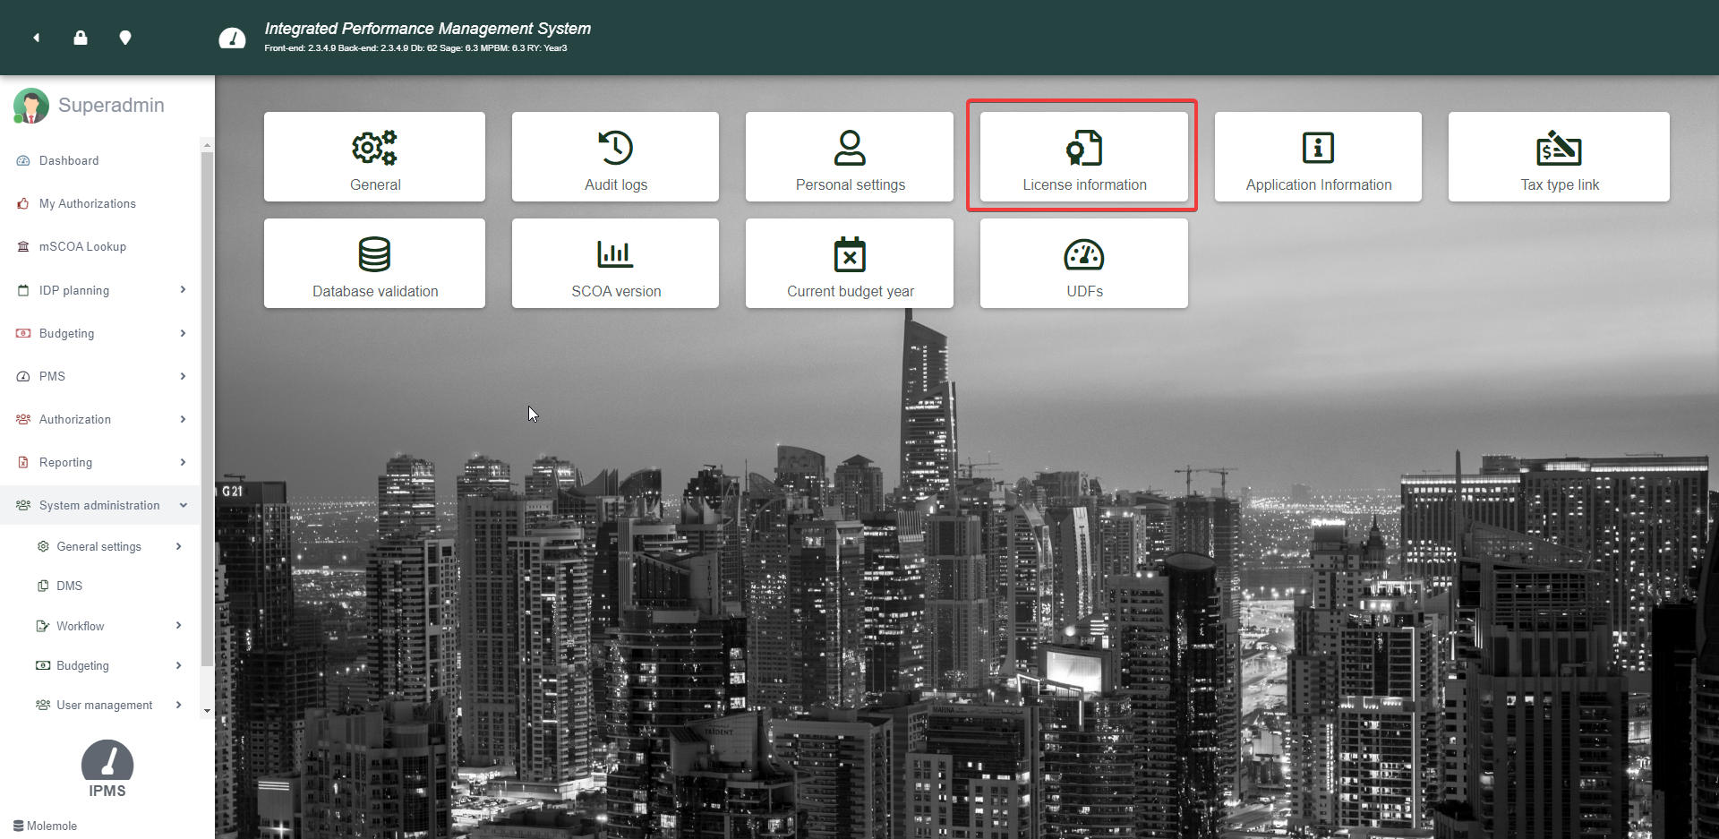Open Tax type link cheque icon tile
This screenshot has width=1719, height=839.
pos(1559,157)
